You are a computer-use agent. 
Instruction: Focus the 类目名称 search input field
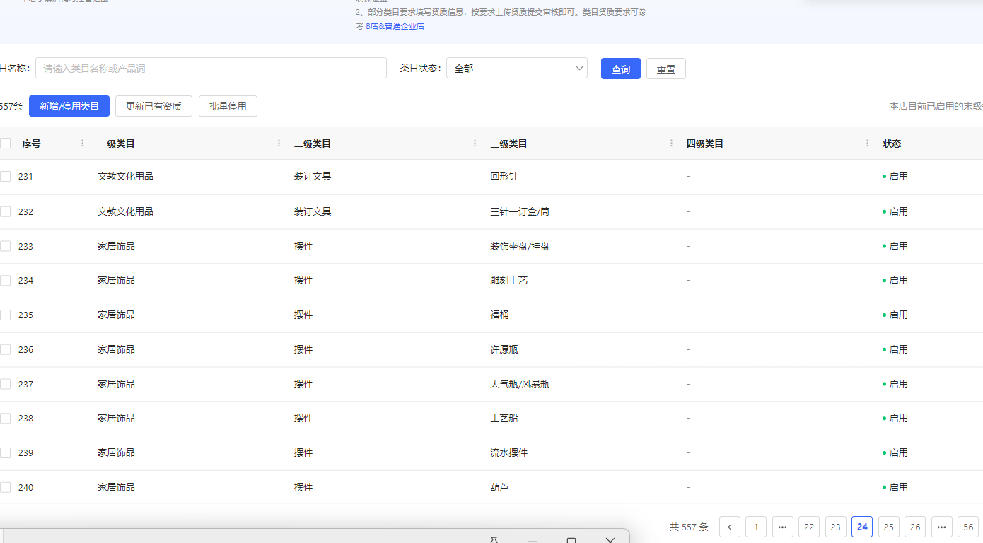tap(211, 69)
